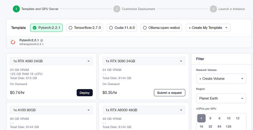The width and height of the screenshot is (253, 130).
Task: Set vCPUs per GPU to 64
Action: tap(219, 127)
